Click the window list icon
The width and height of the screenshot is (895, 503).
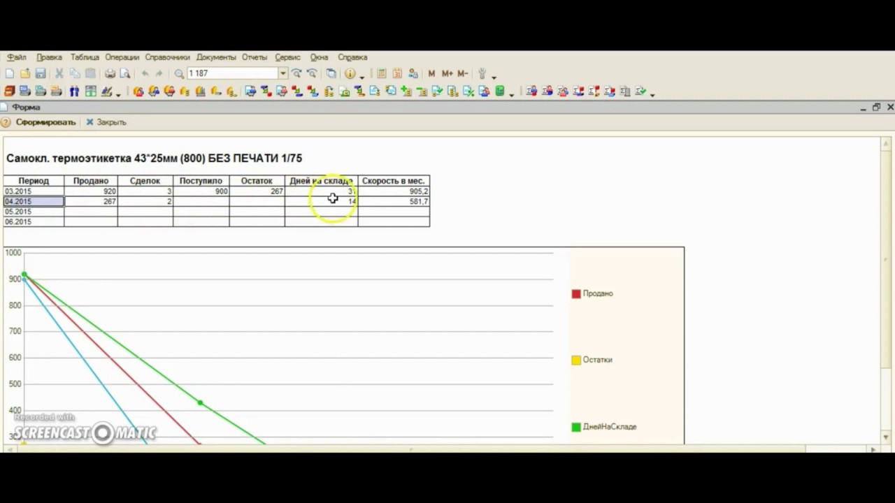click(x=331, y=73)
